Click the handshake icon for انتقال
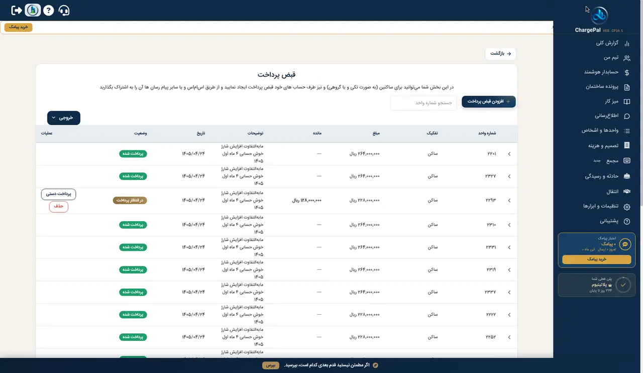The width and height of the screenshot is (643, 373). point(626,192)
